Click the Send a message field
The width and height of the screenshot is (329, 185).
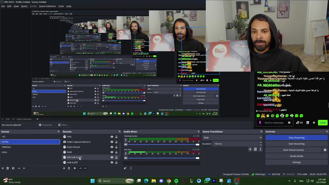274,123
